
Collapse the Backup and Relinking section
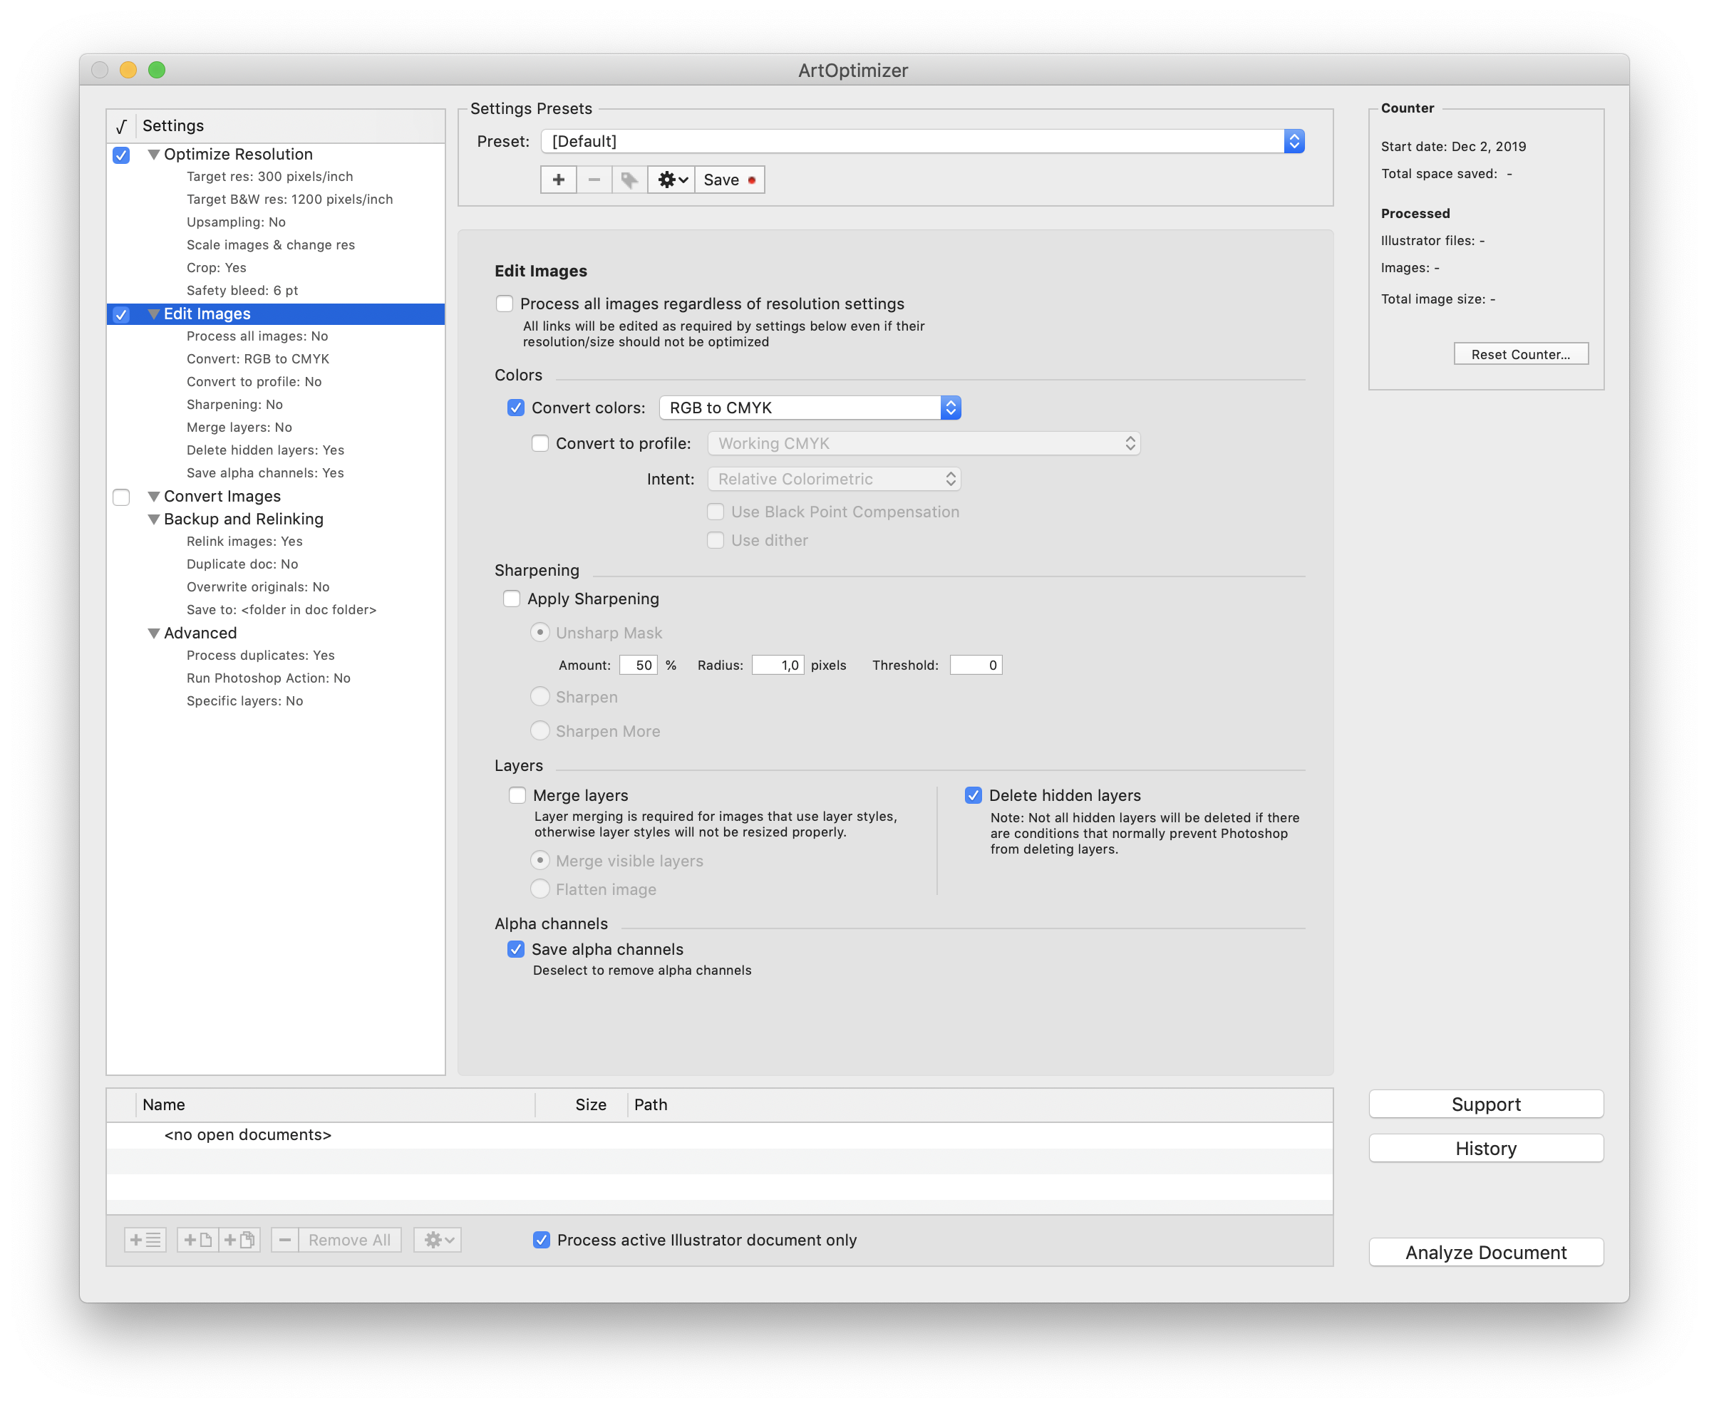pyautogui.click(x=153, y=519)
